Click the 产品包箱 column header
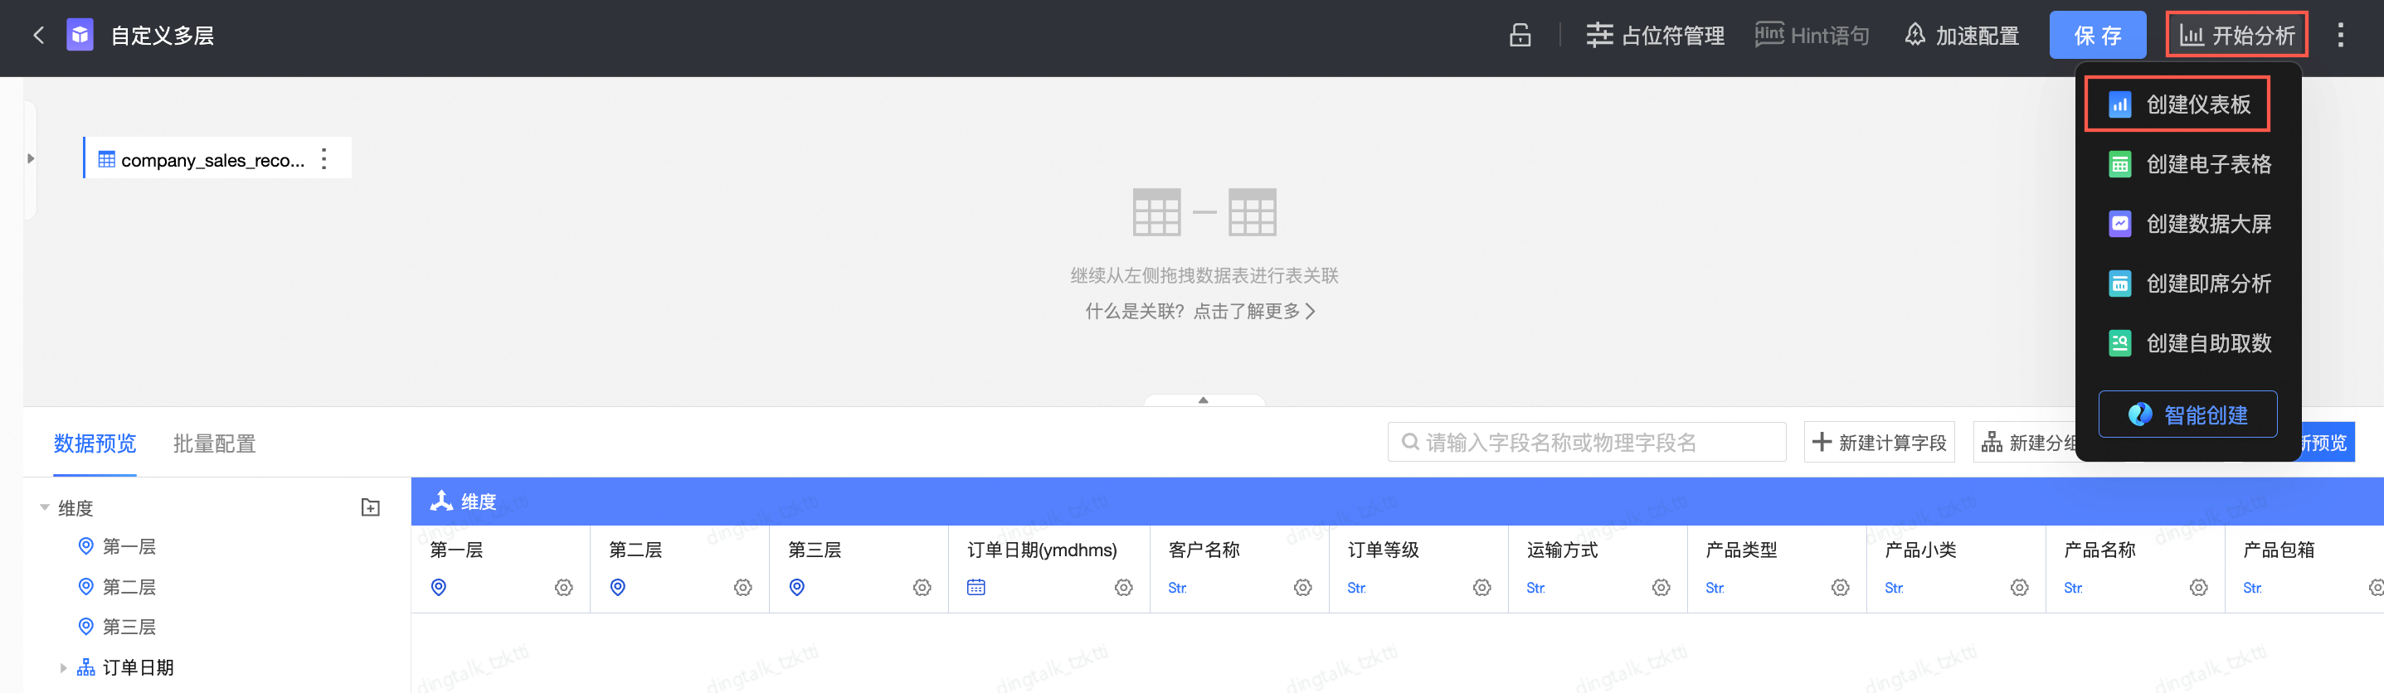Viewport: 2384px width, 693px height. point(2279,550)
